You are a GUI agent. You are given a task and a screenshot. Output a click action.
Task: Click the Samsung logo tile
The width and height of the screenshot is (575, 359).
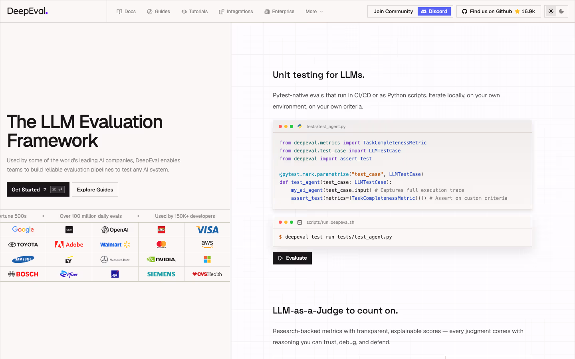coord(23,259)
